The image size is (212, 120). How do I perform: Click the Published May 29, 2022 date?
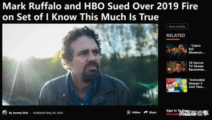(48, 113)
